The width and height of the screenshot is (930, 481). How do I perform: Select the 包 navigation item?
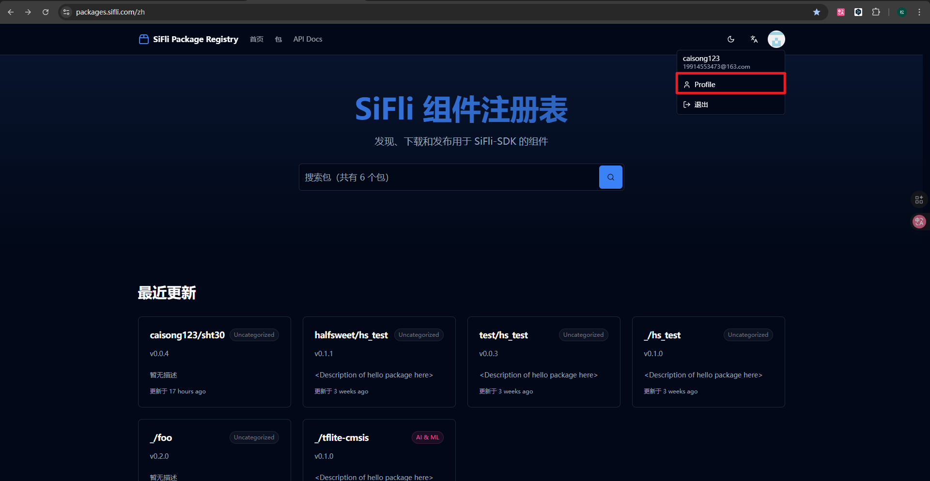[x=278, y=39]
